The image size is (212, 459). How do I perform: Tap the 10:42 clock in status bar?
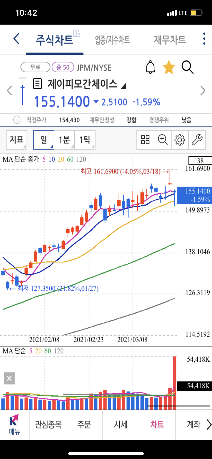coord(26,13)
